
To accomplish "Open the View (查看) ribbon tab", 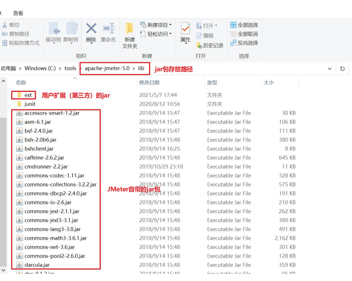I will point(18,13).
